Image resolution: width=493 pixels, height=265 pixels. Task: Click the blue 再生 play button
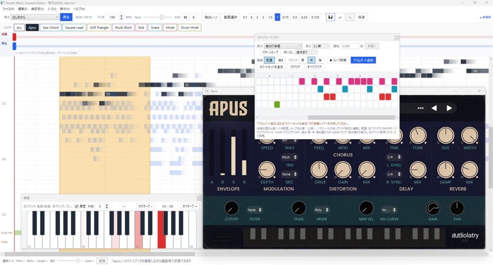click(x=66, y=17)
